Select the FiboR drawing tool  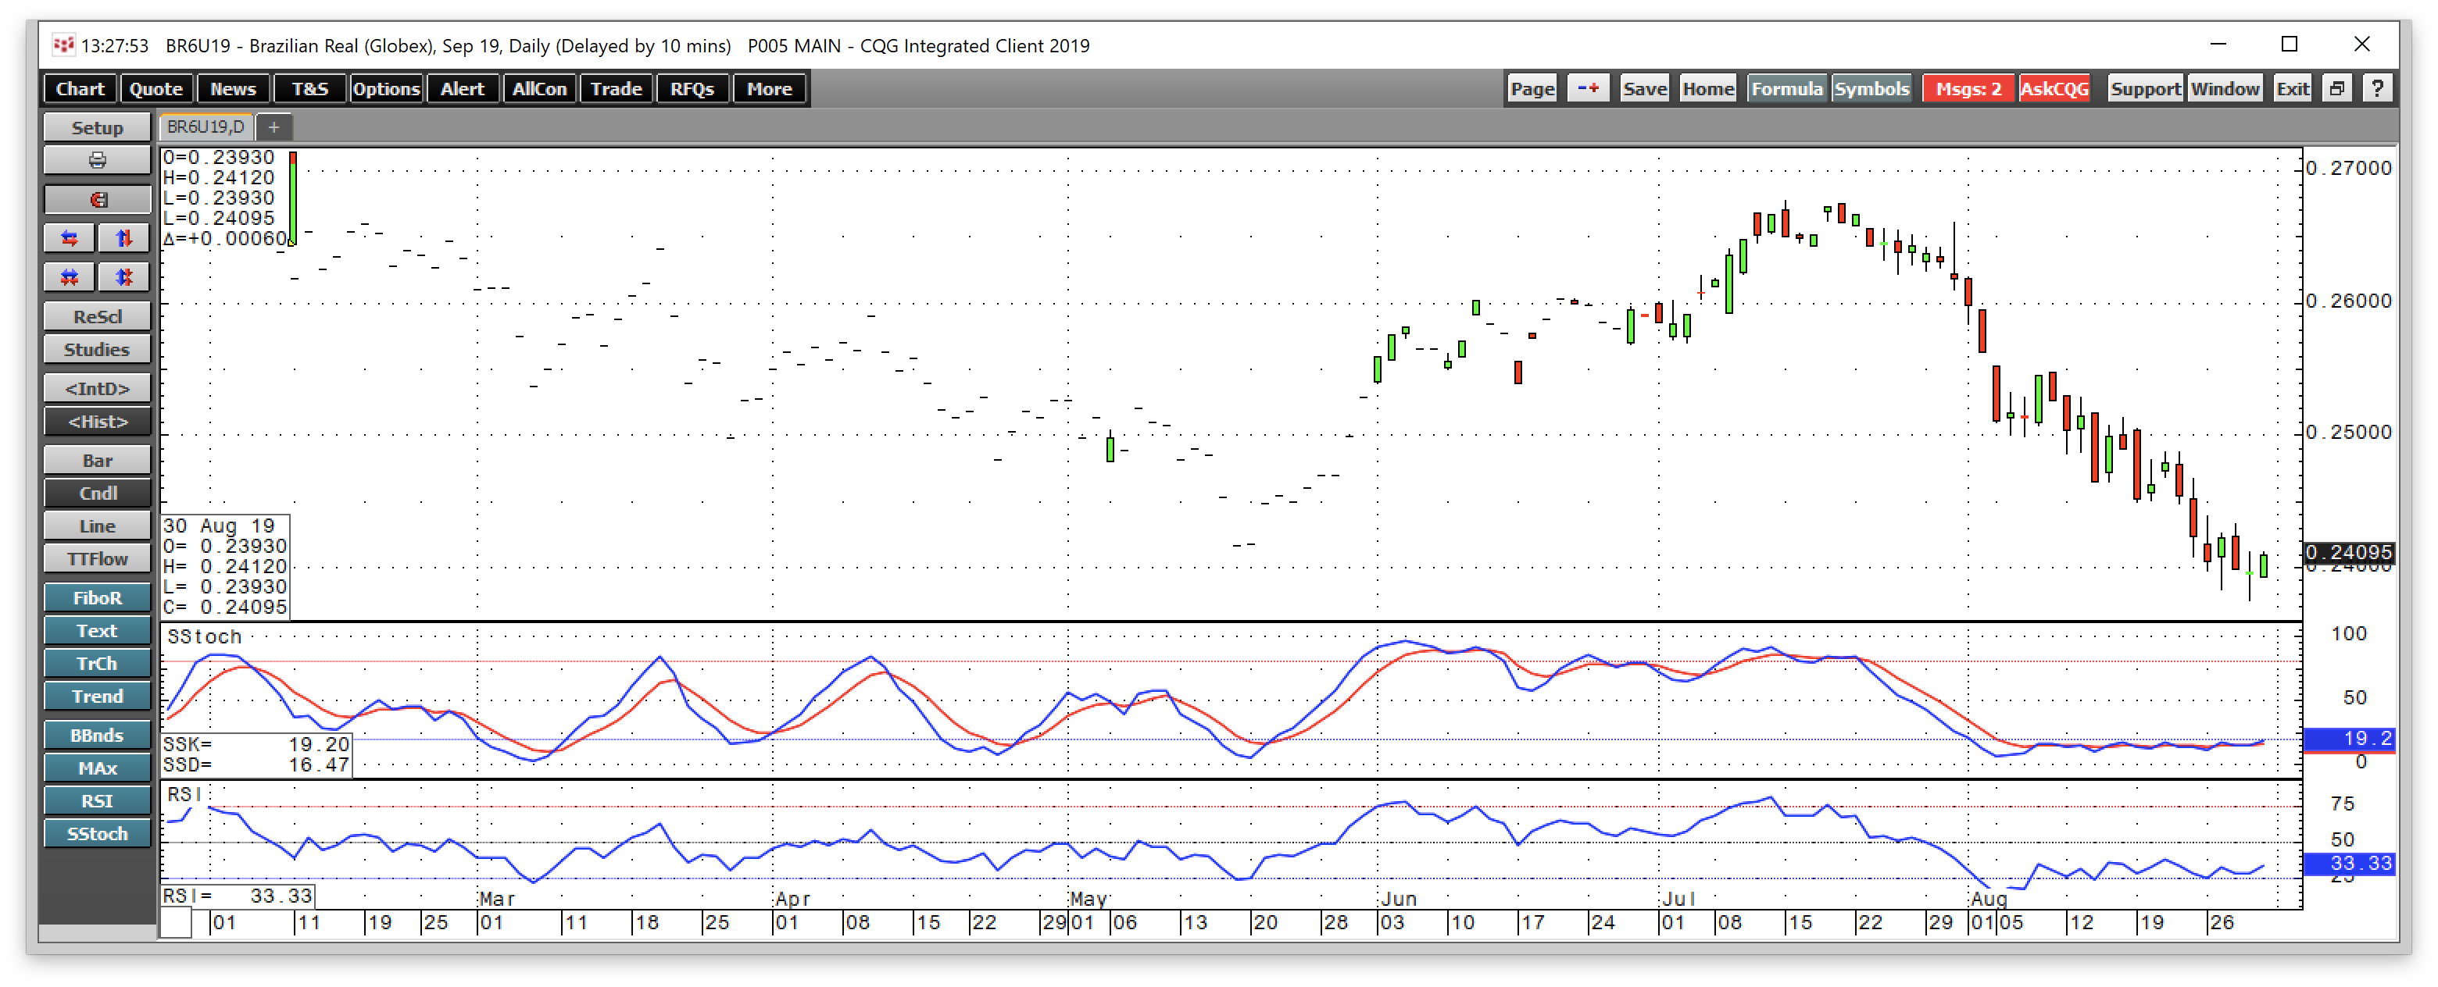click(97, 597)
